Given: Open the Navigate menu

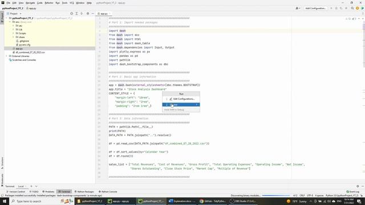Looking at the screenshot, I should click(x=30, y=3).
